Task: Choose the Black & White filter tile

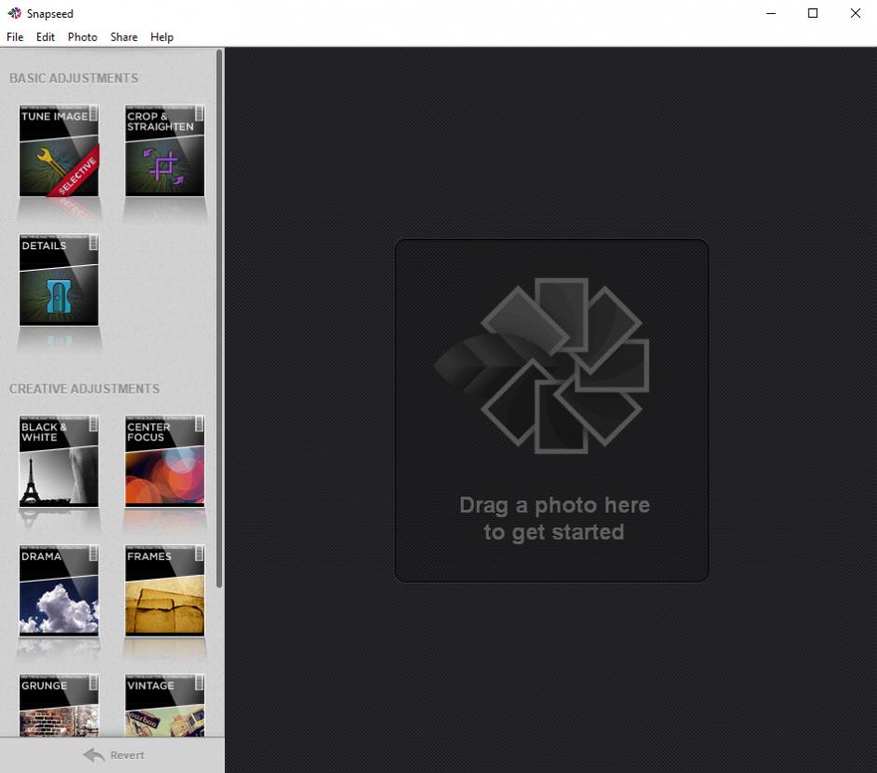Action: [x=59, y=461]
